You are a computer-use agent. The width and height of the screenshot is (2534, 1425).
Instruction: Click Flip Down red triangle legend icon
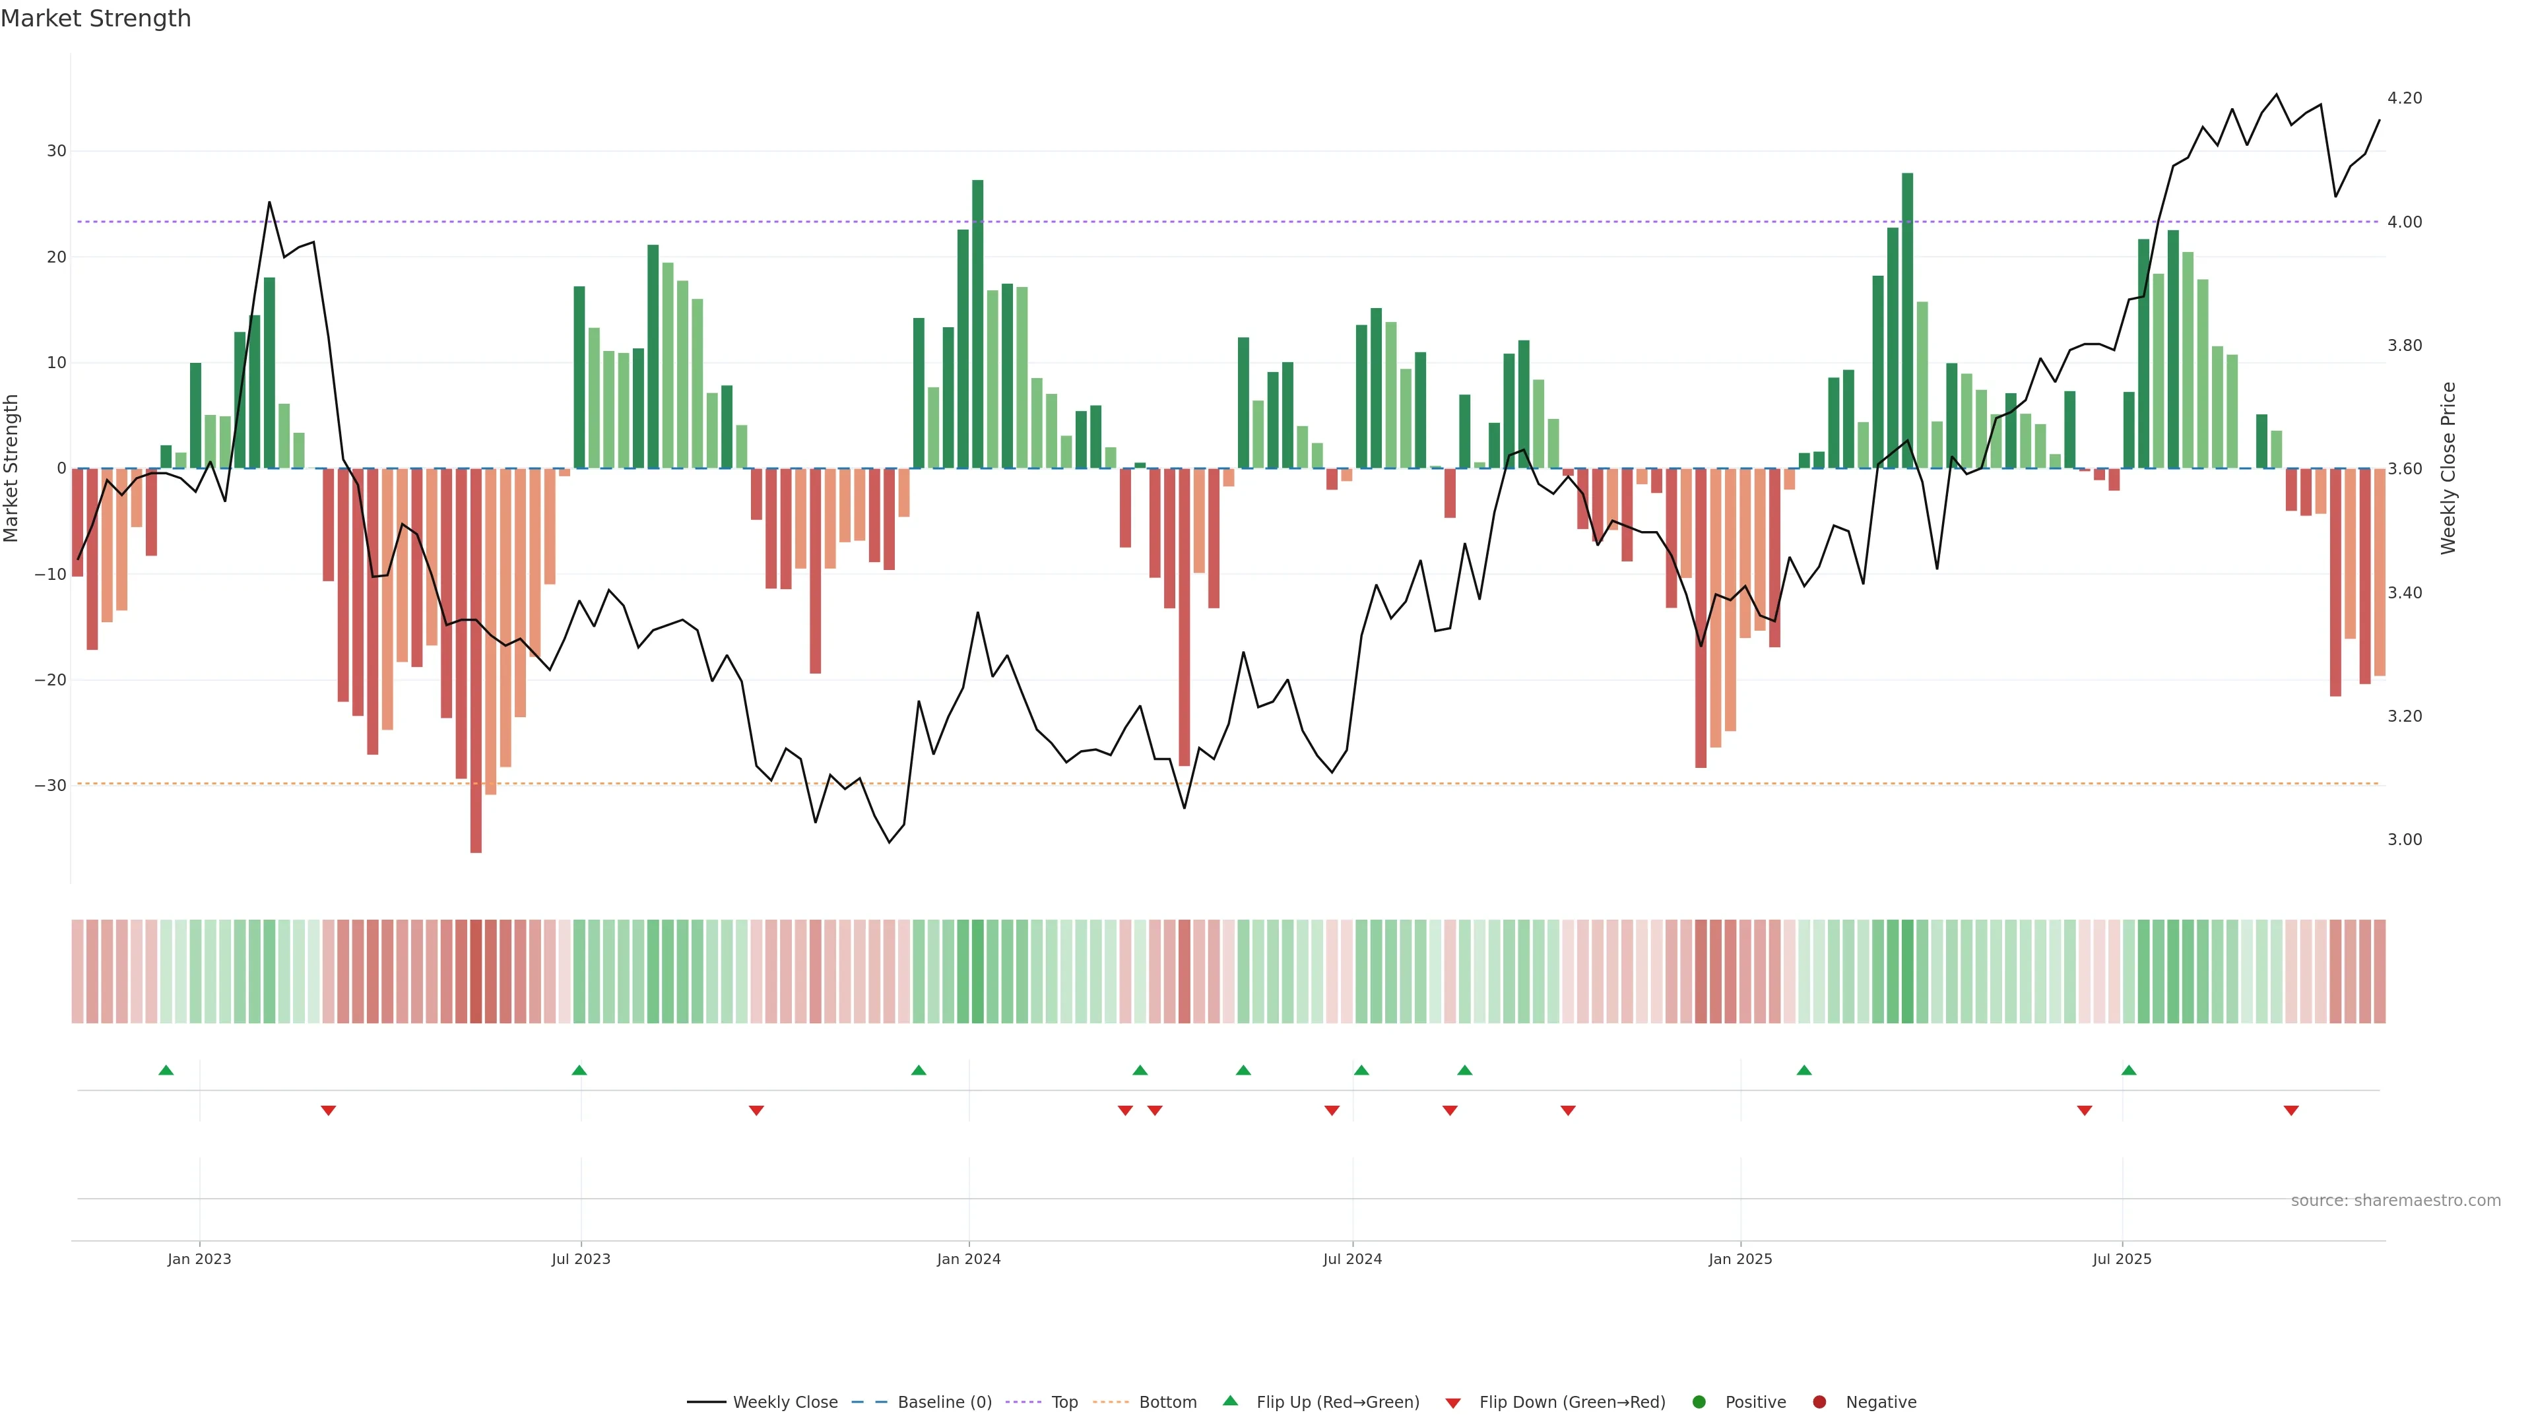point(1452,1403)
